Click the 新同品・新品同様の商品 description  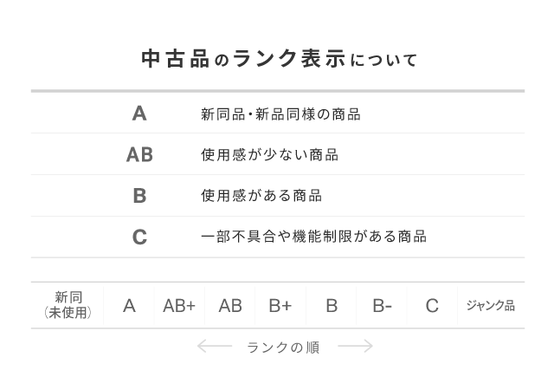pyautogui.click(x=280, y=114)
